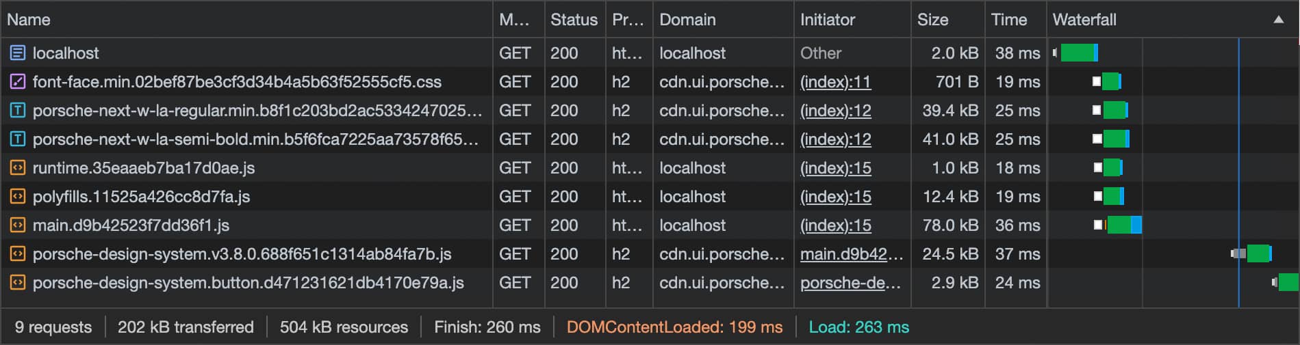Select font-face.min.02bef87be3cf3d34b4a5b63f52555cf5.css request
The width and height of the screenshot is (1300, 345).
pos(237,81)
